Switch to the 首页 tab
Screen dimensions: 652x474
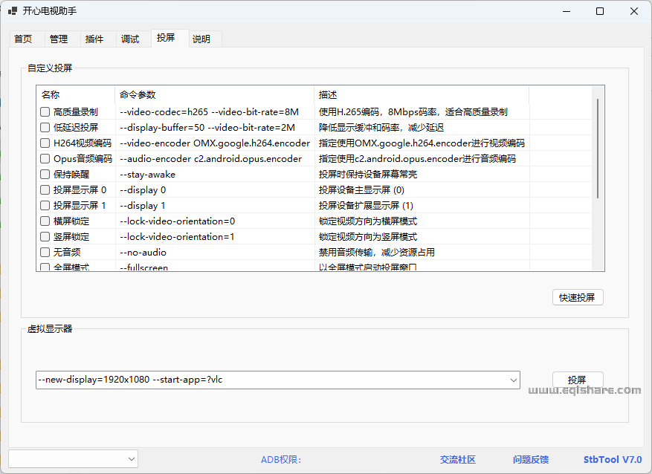click(x=23, y=38)
